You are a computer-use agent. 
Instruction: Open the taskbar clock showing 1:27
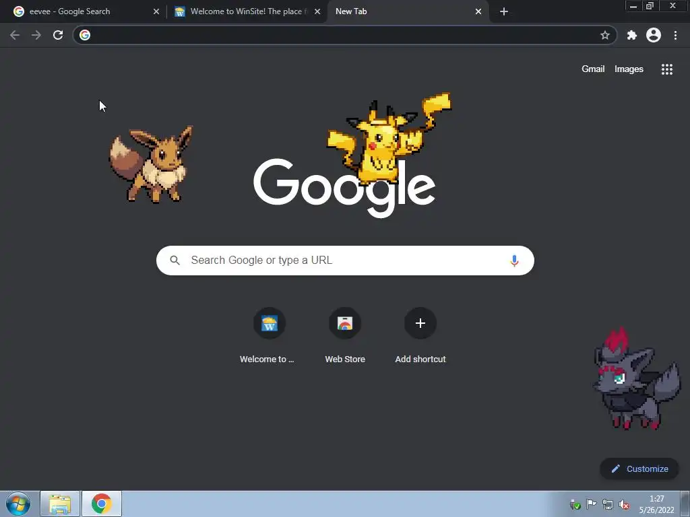click(656, 504)
